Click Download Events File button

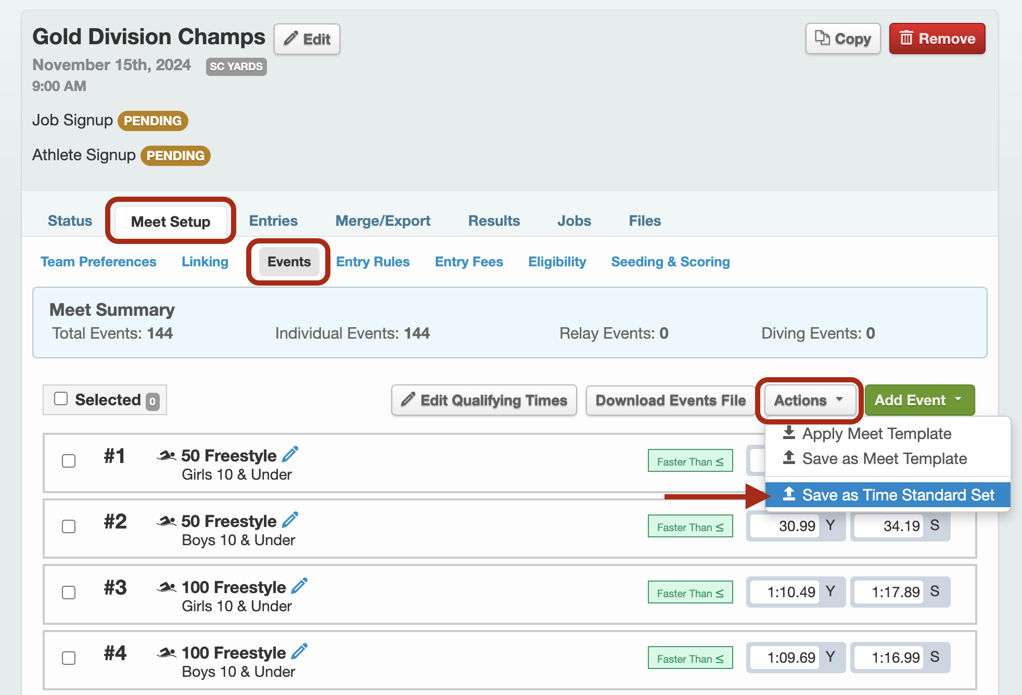(670, 400)
